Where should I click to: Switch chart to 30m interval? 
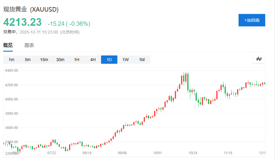pos(60,60)
